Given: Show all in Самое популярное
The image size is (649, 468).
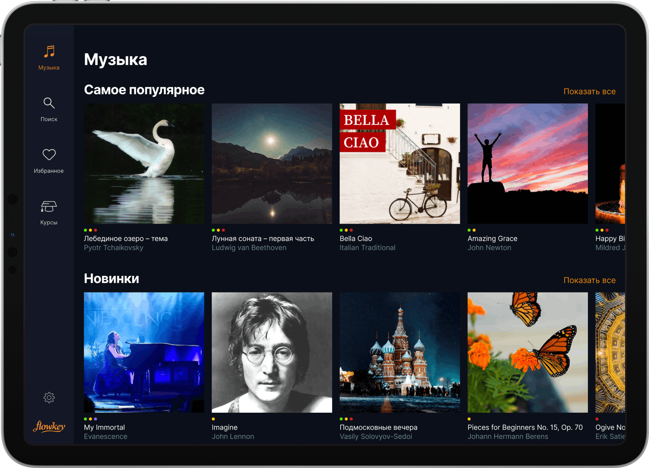Looking at the screenshot, I should pyautogui.click(x=590, y=91).
